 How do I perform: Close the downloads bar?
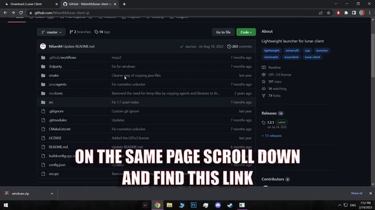coord(370,193)
